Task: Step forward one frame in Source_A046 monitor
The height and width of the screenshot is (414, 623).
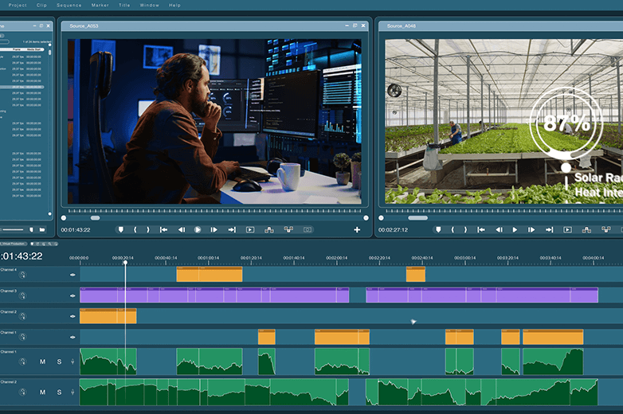Action: tap(531, 229)
